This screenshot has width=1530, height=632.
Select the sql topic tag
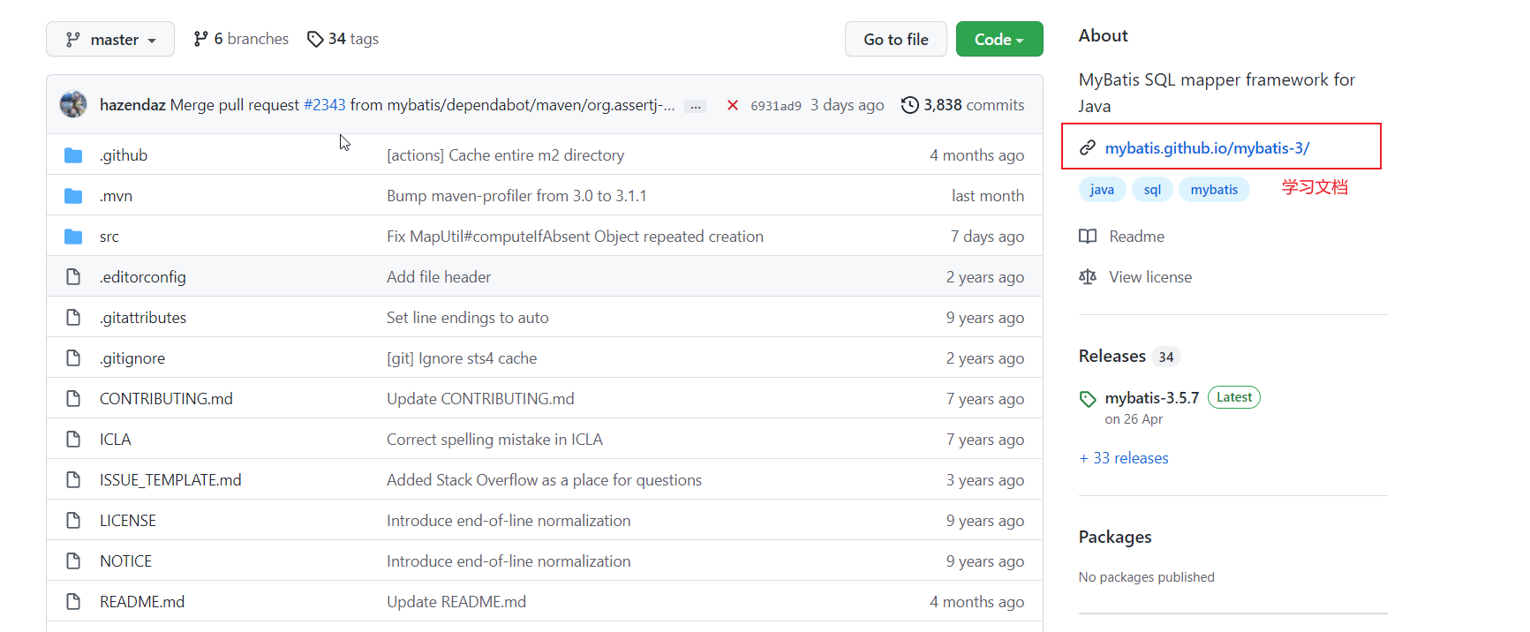tap(1152, 190)
